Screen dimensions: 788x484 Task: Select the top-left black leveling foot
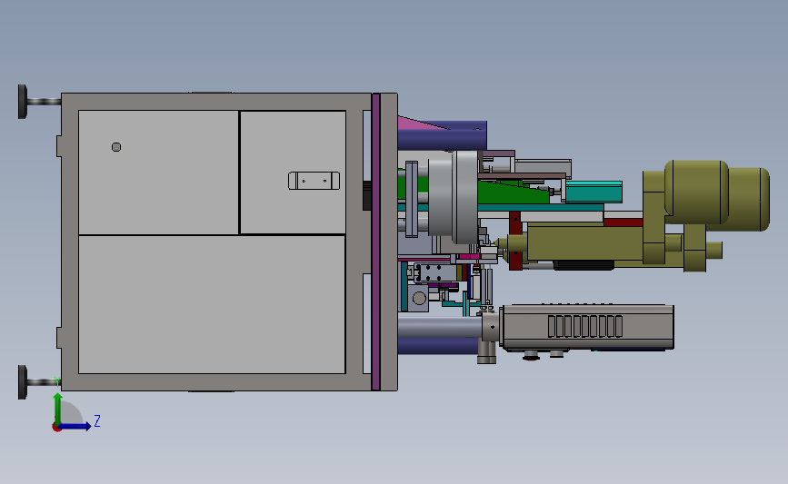pos(23,102)
